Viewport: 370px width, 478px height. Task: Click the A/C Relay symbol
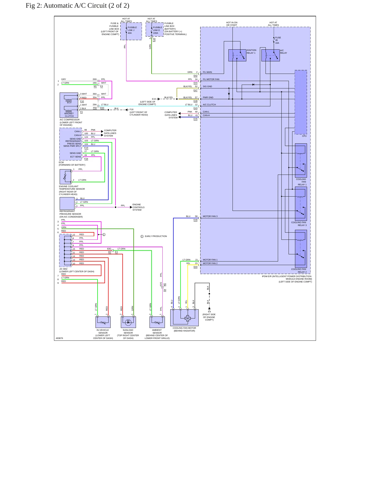270,55
